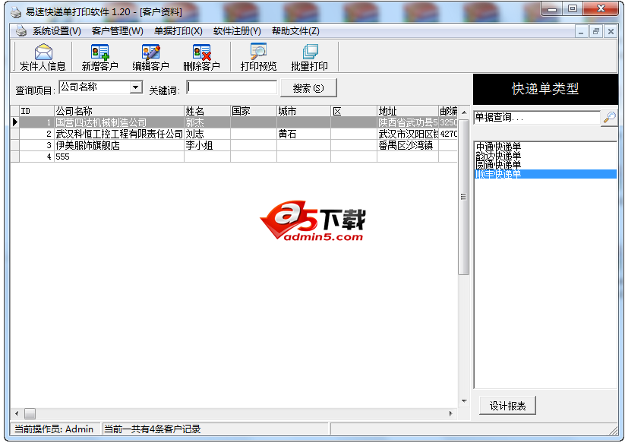Click the address cell 番禺区沙湾镇

407,146
